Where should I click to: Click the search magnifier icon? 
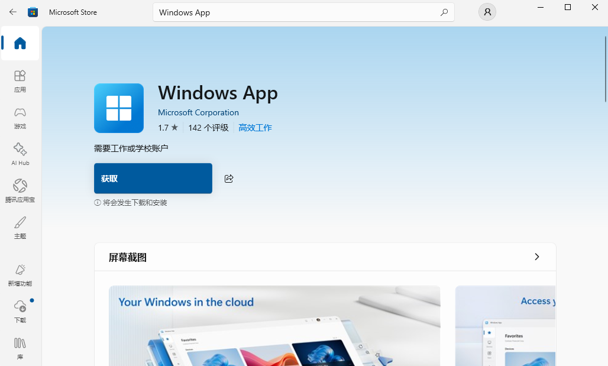pyautogui.click(x=444, y=12)
